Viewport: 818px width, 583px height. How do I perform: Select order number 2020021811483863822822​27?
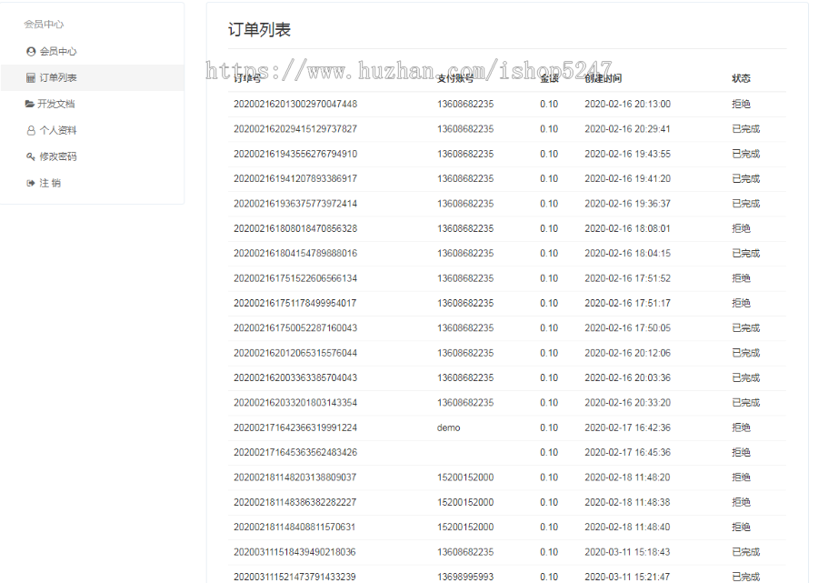pos(294,502)
